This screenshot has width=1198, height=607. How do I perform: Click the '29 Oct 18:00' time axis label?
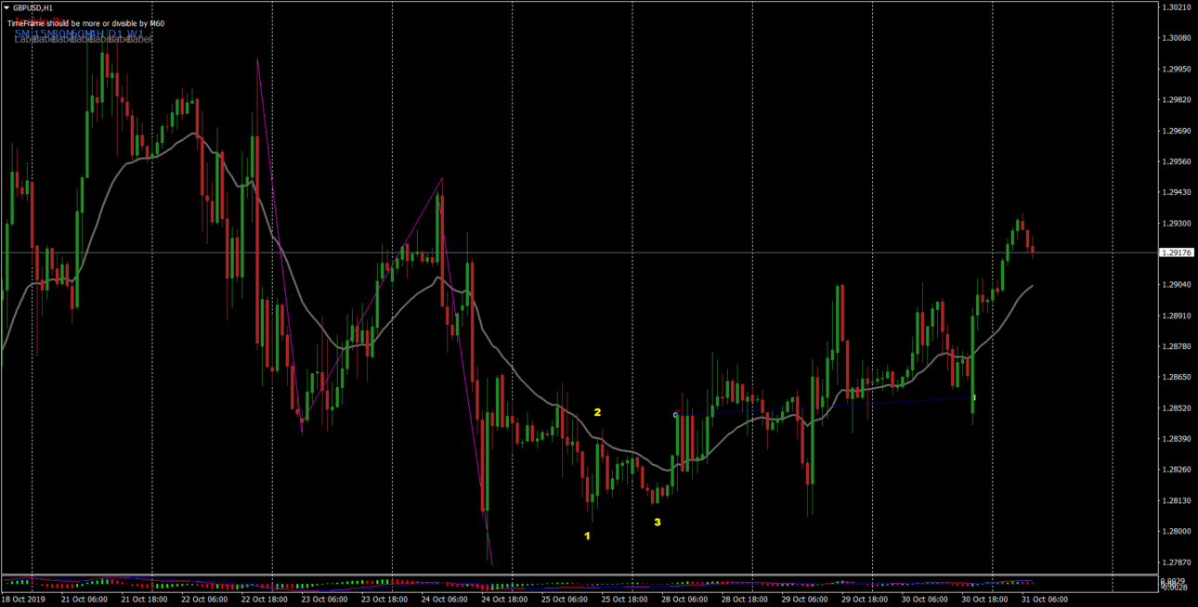tap(865, 600)
